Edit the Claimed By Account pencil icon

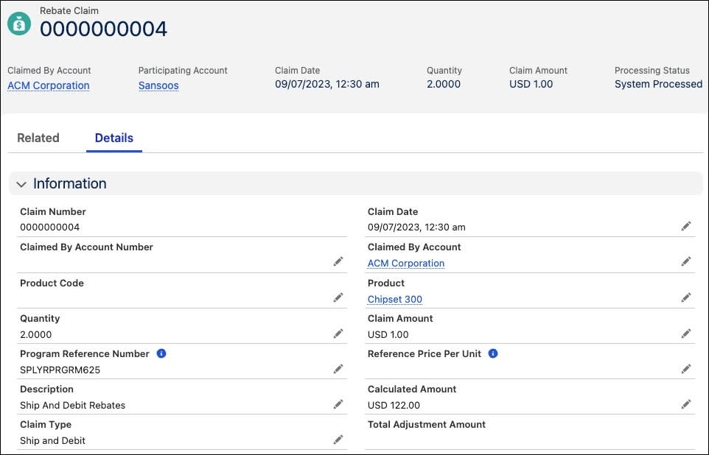coord(686,261)
